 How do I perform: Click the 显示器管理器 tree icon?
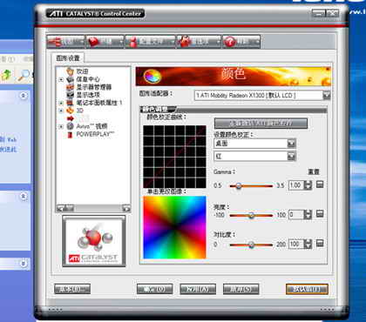[x=70, y=87]
